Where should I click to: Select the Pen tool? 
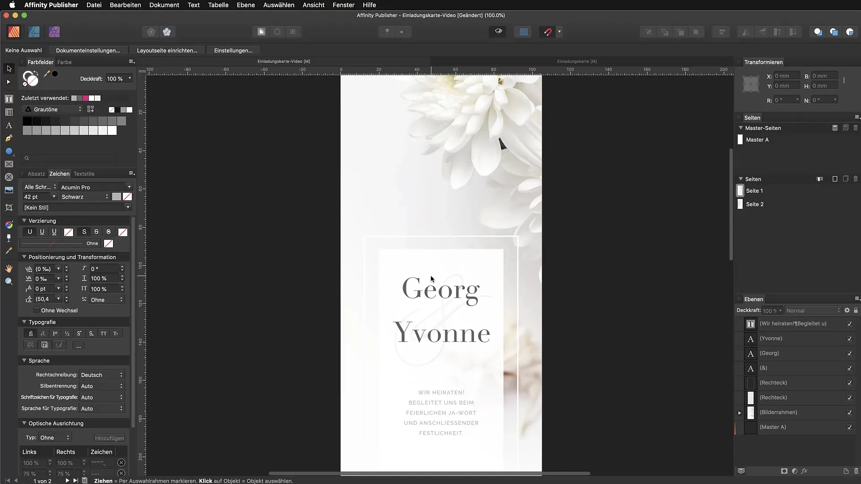click(x=9, y=138)
